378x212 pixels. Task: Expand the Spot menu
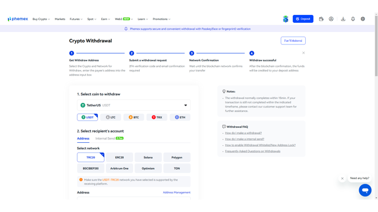92,19
